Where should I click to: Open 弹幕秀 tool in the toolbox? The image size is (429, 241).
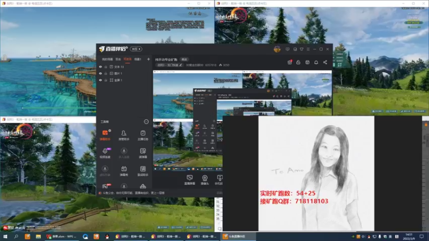pyautogui.click(x=124, y=171)
